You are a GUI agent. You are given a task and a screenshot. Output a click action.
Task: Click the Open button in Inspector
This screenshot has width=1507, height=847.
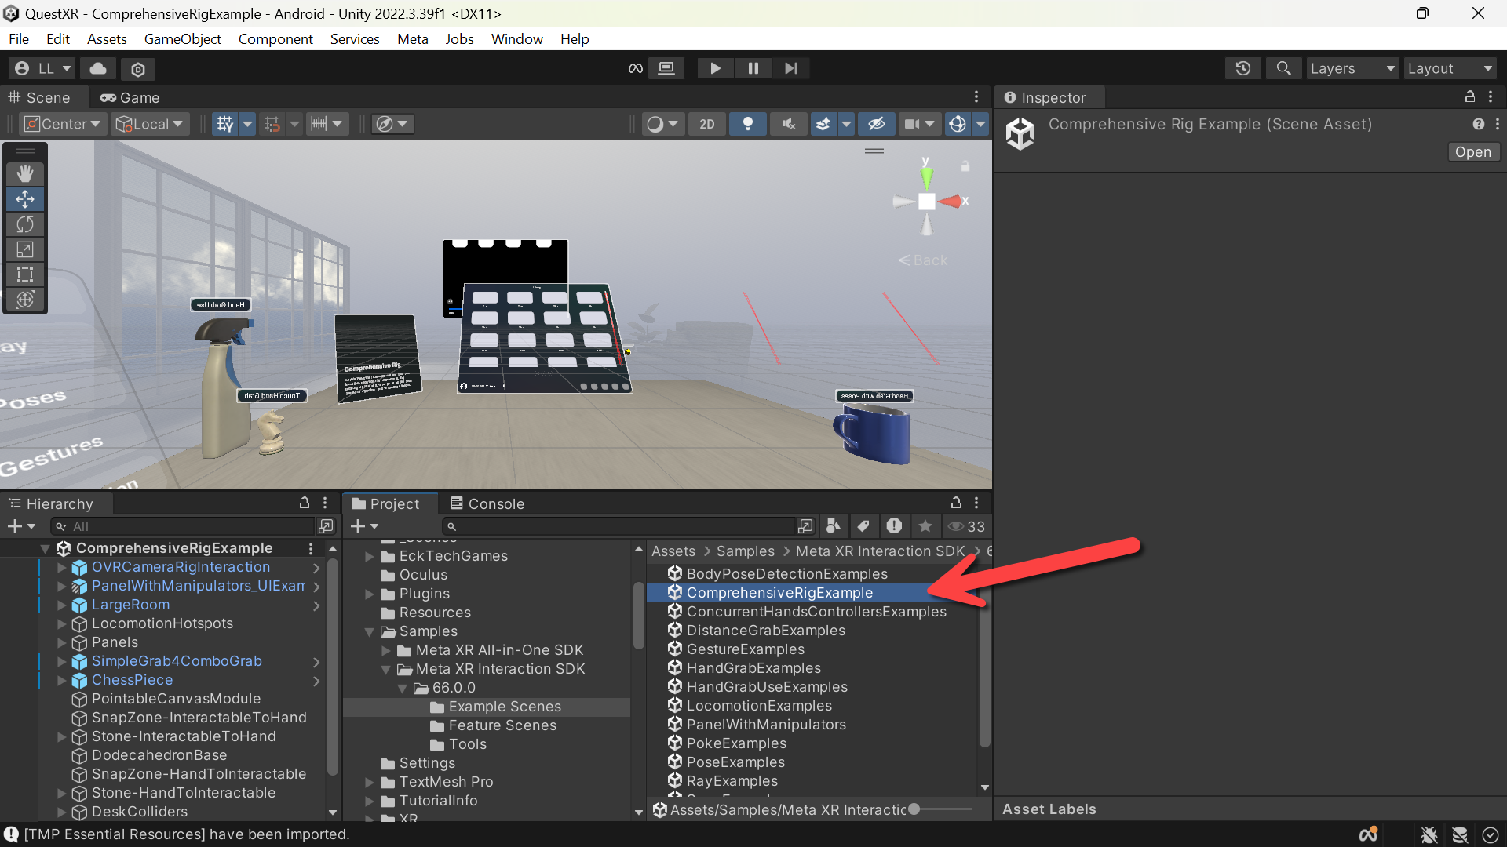click(1472, 152)
